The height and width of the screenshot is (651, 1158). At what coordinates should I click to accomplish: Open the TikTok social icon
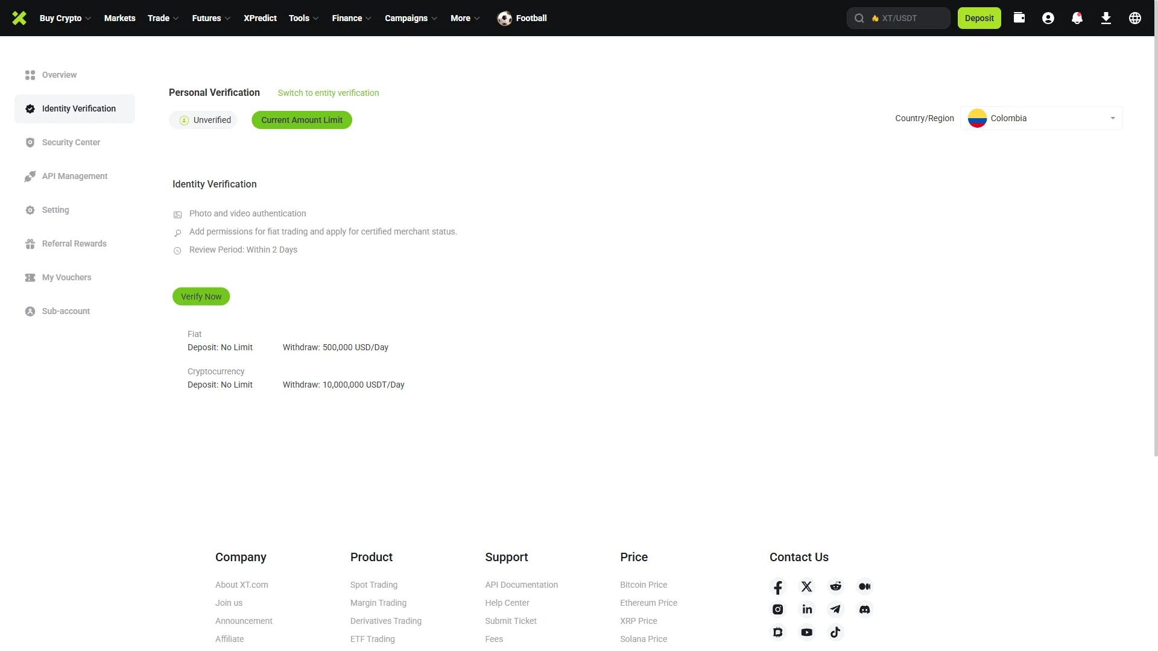tap(835, 632)
